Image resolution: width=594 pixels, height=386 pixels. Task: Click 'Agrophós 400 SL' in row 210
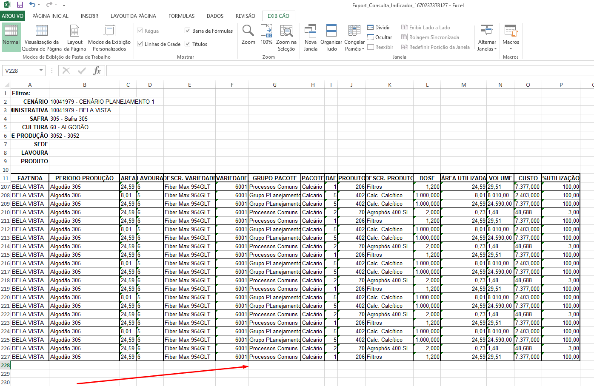[389, 212]
